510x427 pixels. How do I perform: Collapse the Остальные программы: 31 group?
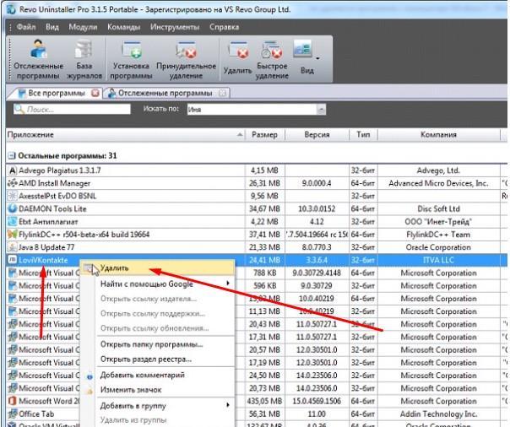tap(11, 155)
